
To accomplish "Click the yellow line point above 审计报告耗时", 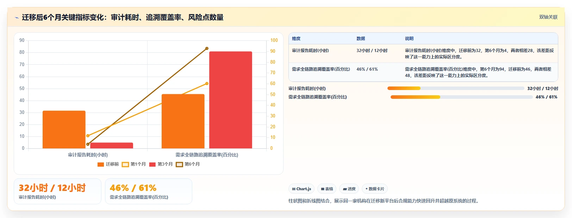I will pyautogui.click(x=88, y=136).
